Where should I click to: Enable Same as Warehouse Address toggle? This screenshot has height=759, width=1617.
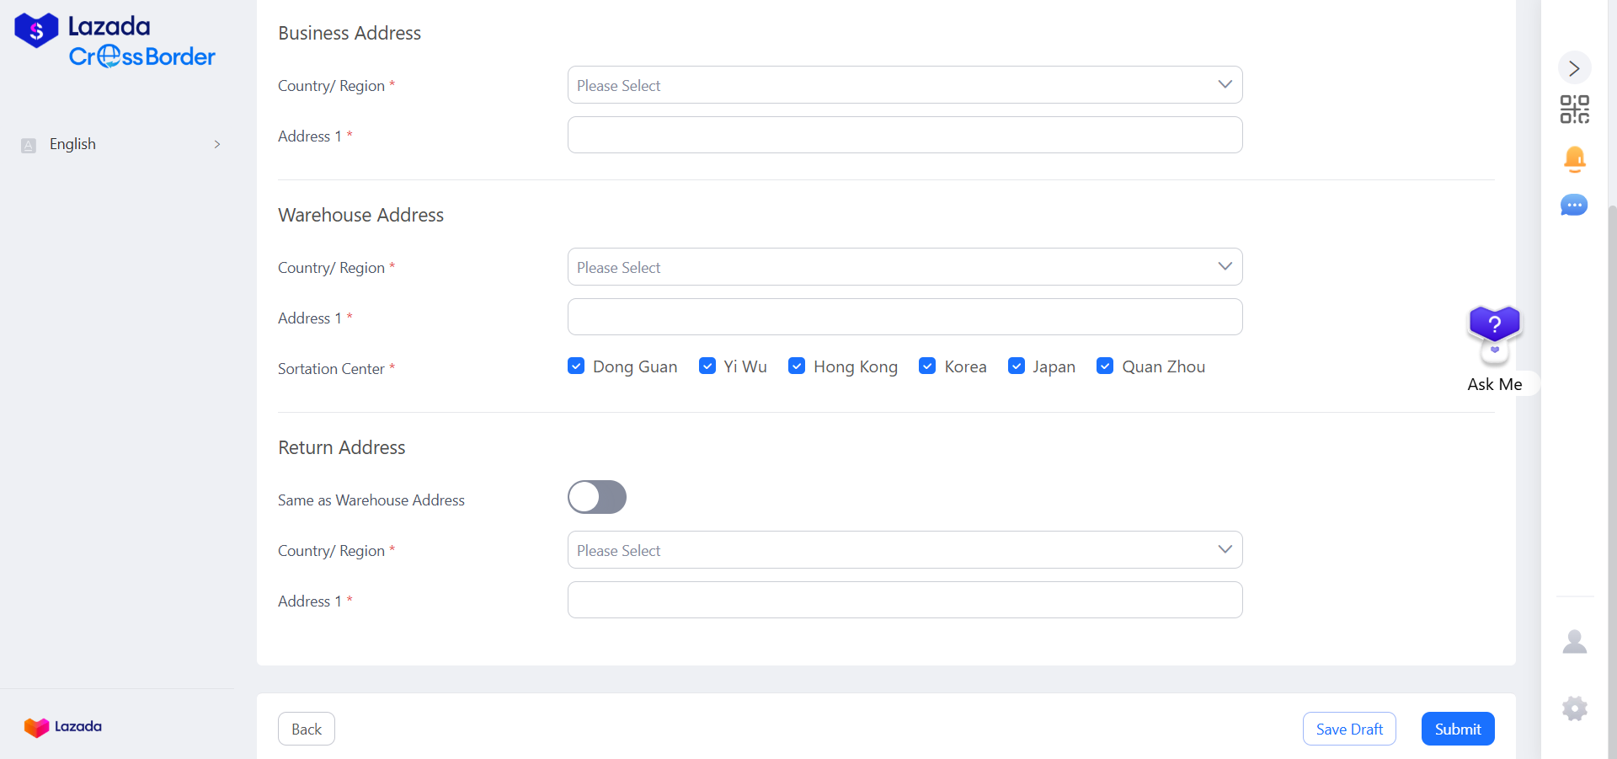click(x=597, y=497)
